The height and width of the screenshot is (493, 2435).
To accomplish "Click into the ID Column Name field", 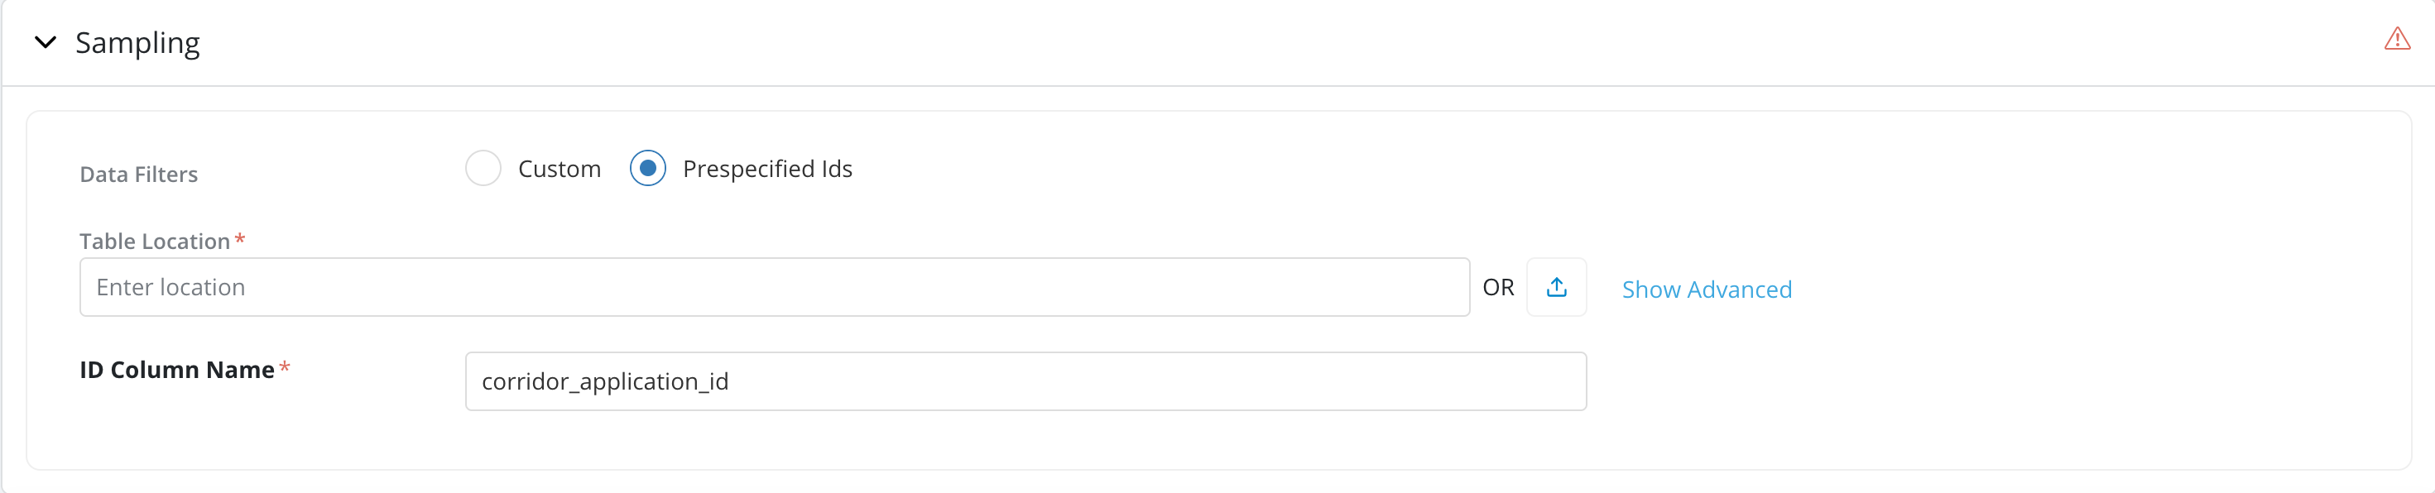I will (x=1025, y=381).
